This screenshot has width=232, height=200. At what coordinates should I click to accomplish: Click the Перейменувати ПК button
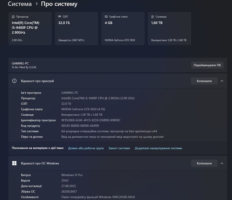[207, 65]
